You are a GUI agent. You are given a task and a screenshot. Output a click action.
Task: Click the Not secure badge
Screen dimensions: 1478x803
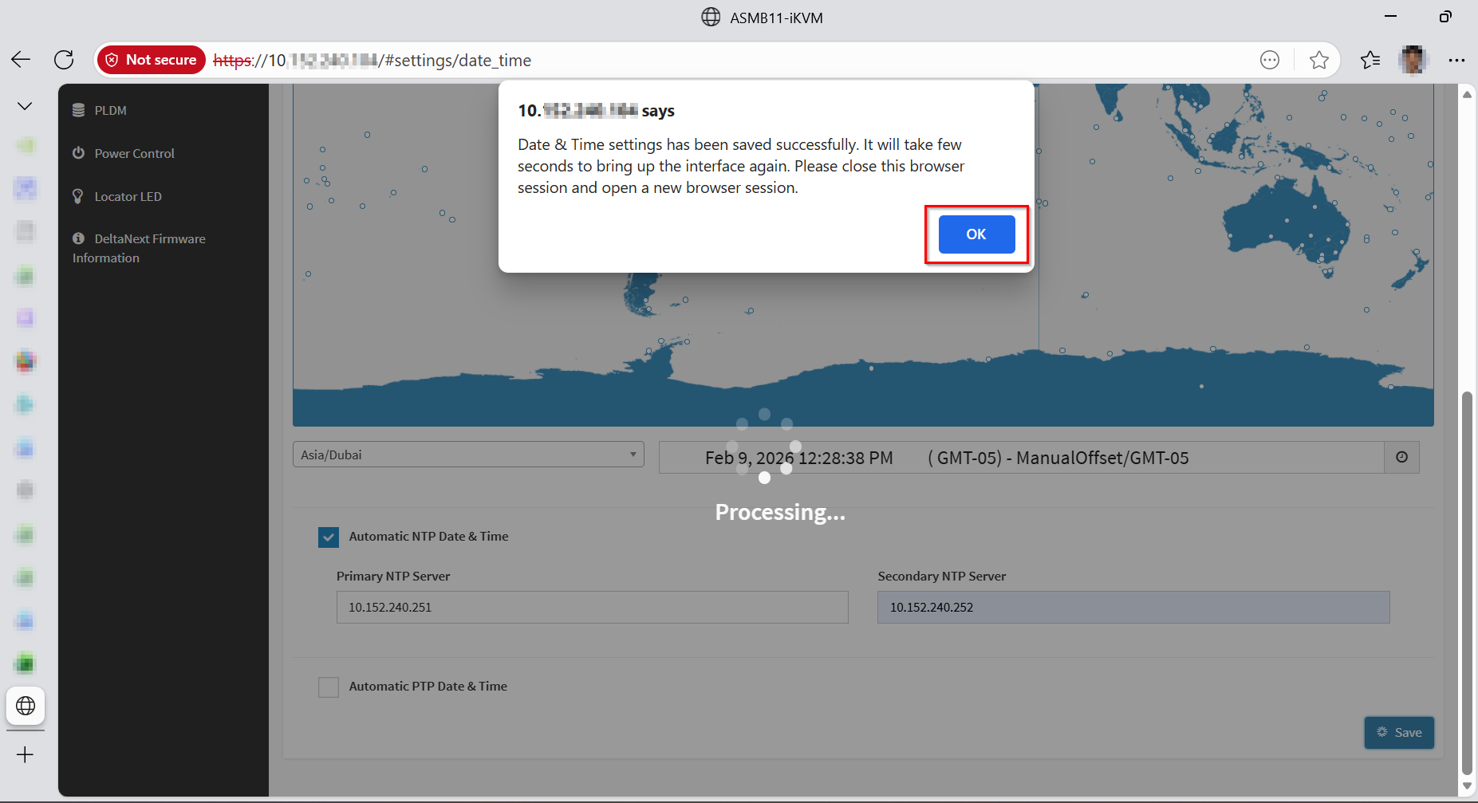click(x=152, y=60)
